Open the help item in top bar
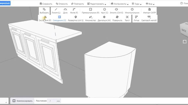Image resolution: width=188 pixels, height=105 pixels. click(x=184, y=3)
